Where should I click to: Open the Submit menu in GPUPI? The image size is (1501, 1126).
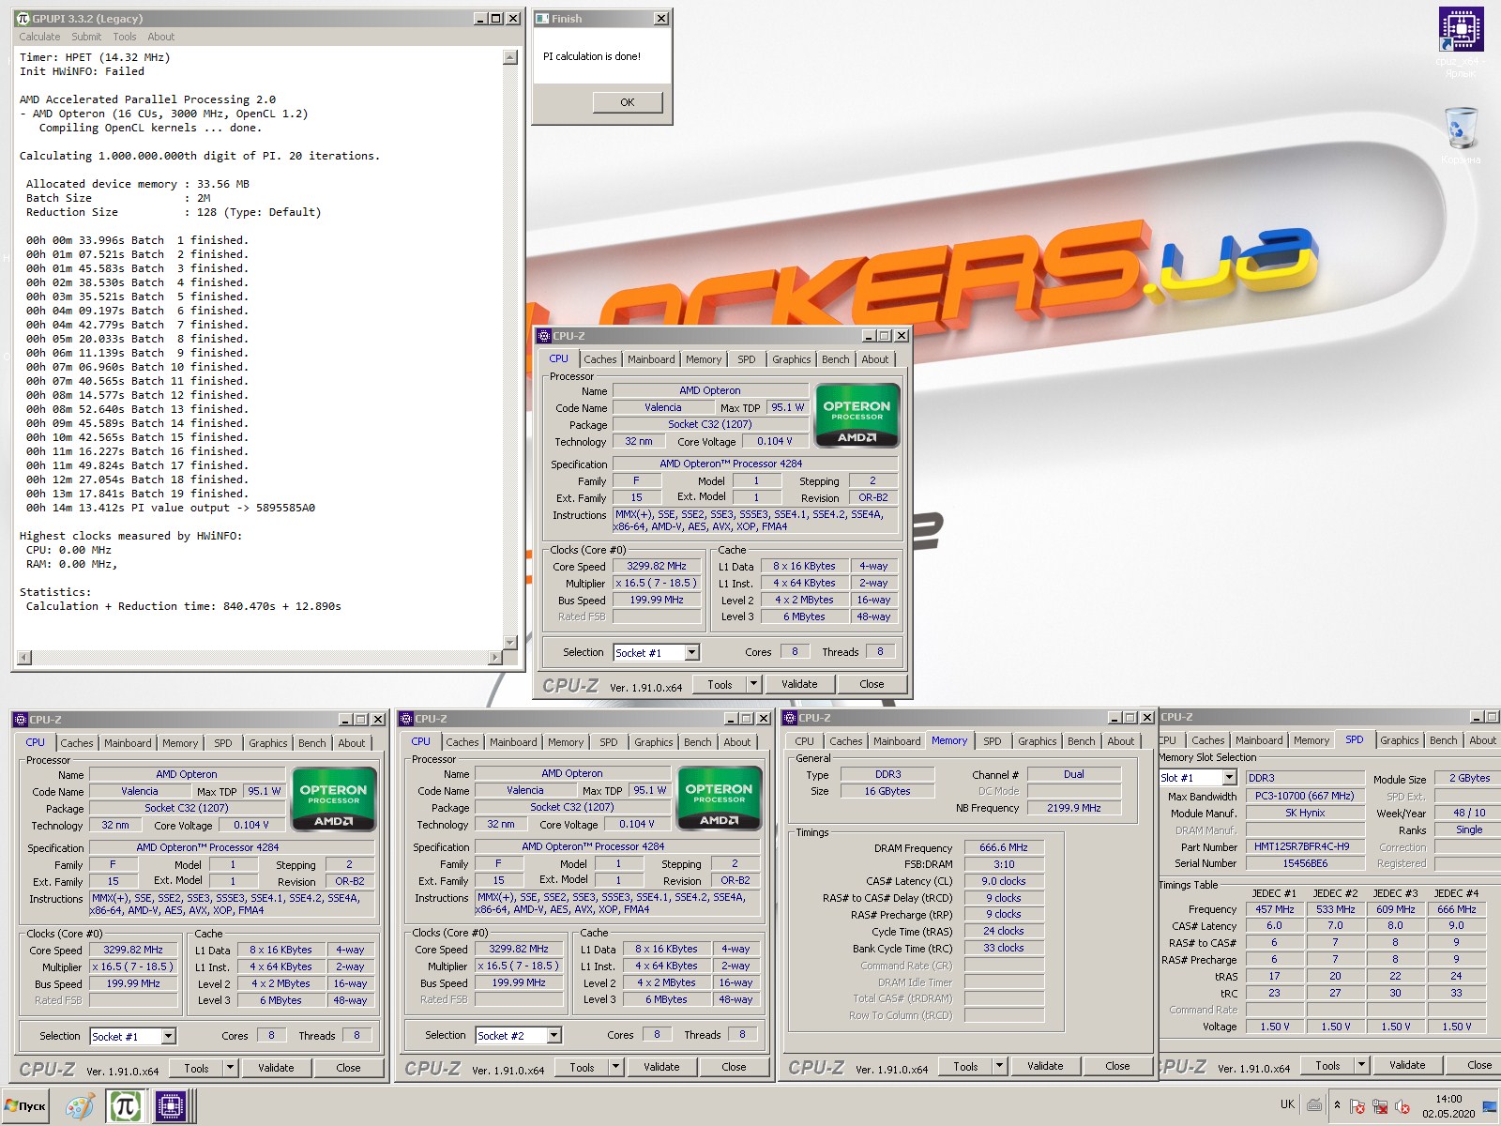pyautogui.click(x=86, y=37)
